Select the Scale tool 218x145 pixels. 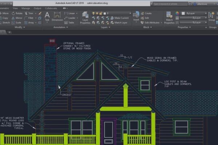tap(17, 22)
